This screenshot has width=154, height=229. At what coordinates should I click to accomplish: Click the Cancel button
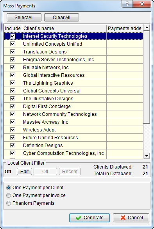pos(131,218)
